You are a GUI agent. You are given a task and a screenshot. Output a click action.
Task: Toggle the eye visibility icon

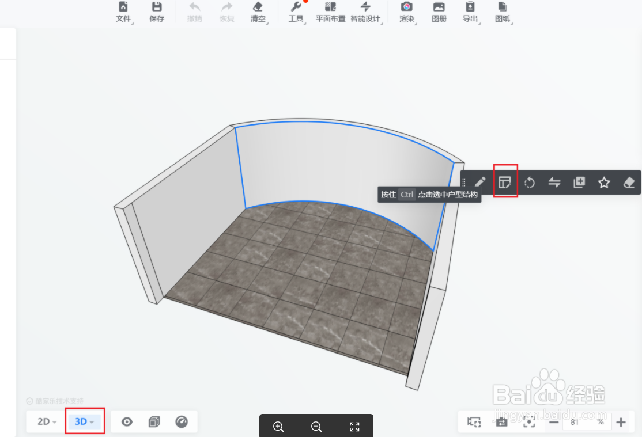127,422
